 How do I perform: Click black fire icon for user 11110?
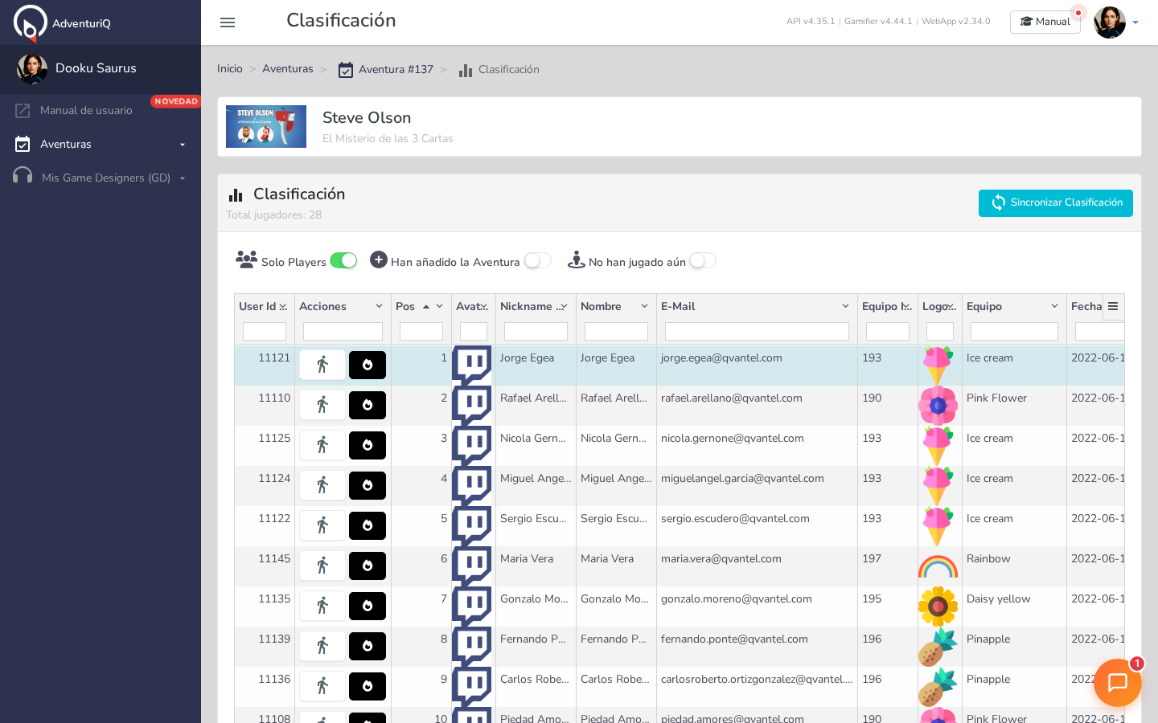[x=368, y=405]
